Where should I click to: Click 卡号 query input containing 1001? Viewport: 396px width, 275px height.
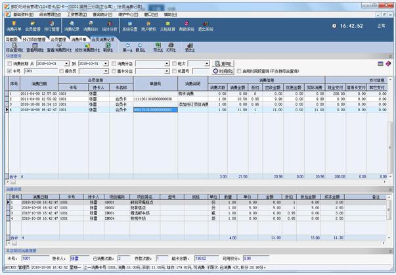tap(41, 71)
